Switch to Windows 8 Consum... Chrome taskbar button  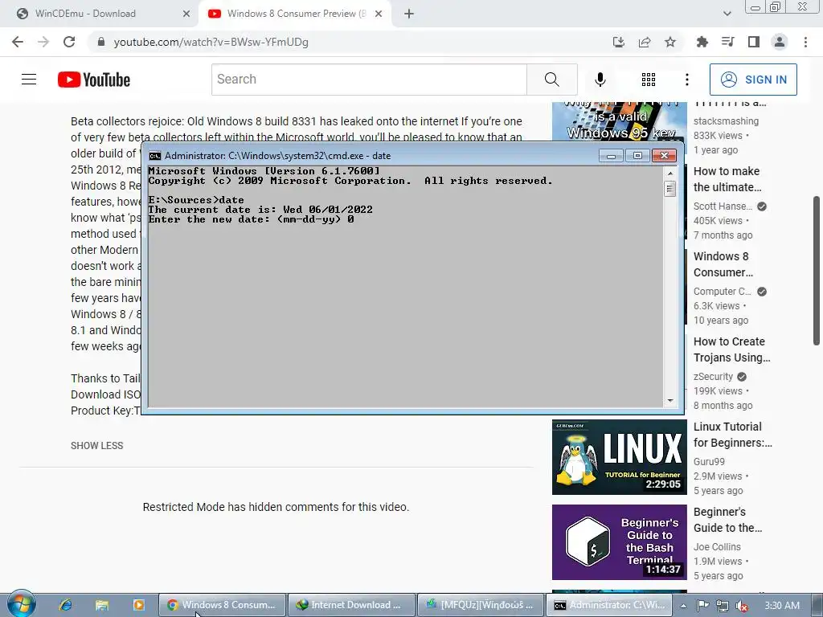(223, 605)
